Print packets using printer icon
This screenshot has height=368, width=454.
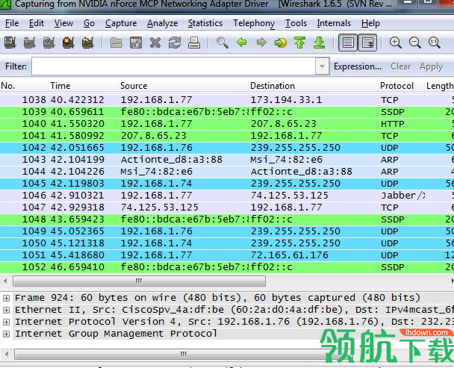[x=194, y=43]
